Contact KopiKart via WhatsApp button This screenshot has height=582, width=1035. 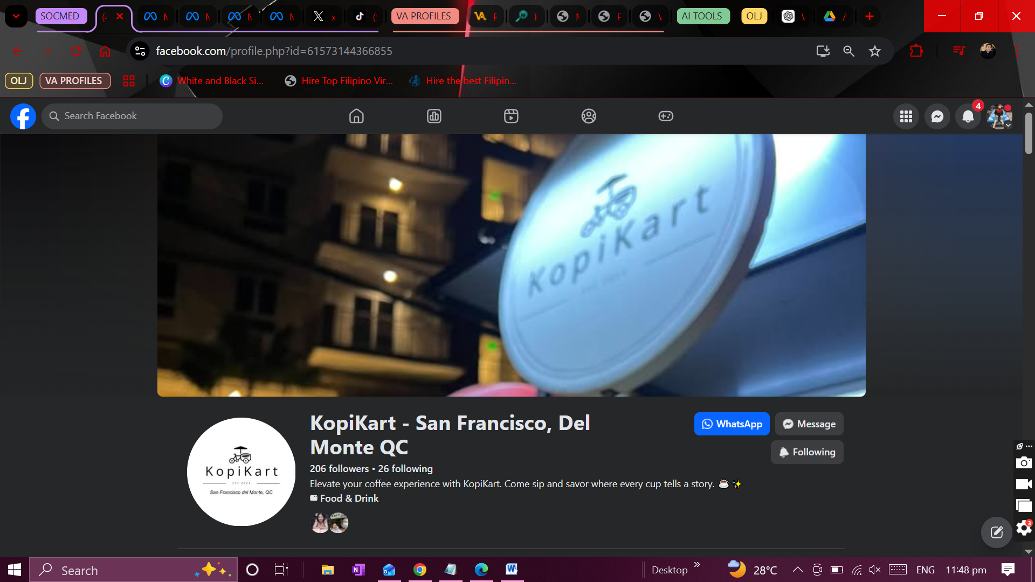click(x=732, y=424)
